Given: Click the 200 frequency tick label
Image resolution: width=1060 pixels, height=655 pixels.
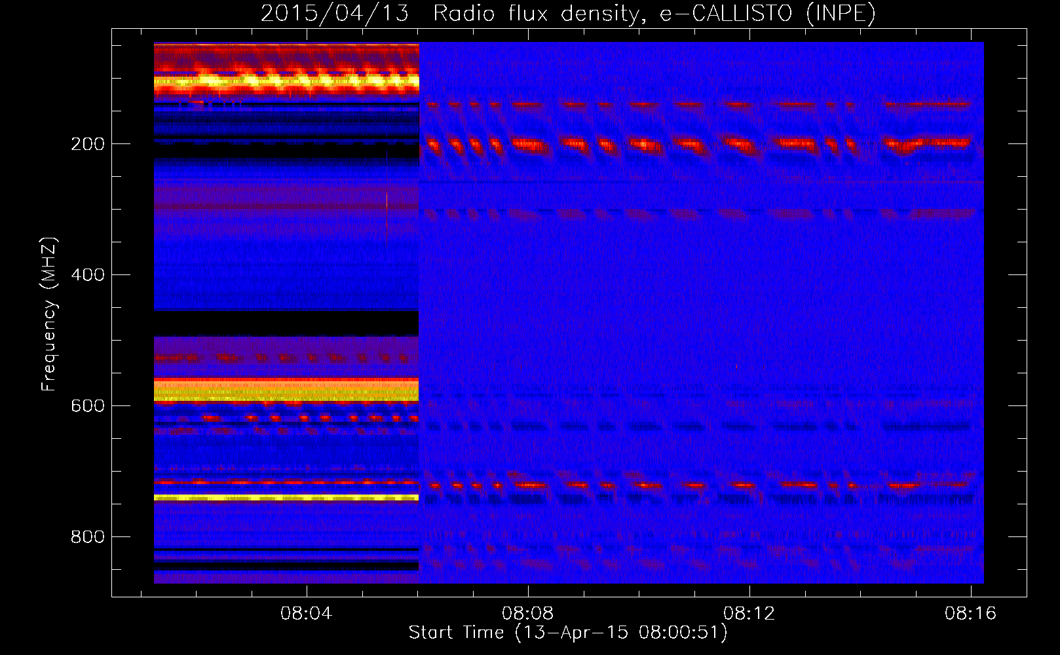Looking at the screenshot, I should (88, 144).
